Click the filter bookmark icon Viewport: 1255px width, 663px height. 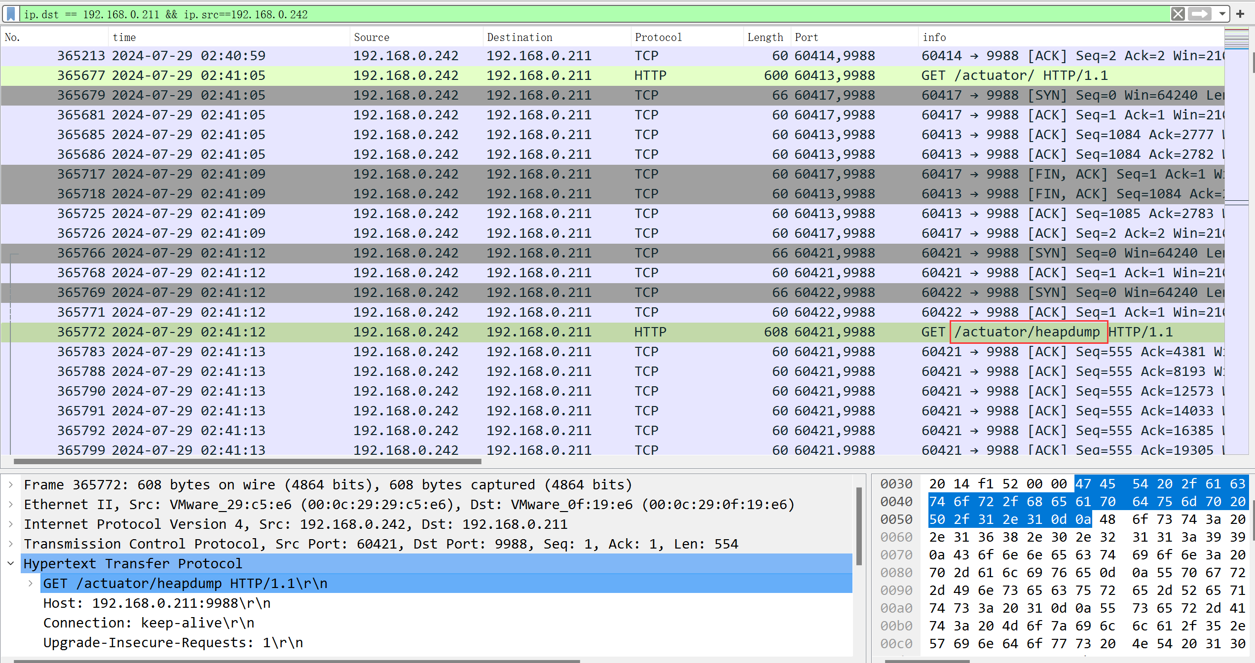pyautogui.click(x=11, y=14)
